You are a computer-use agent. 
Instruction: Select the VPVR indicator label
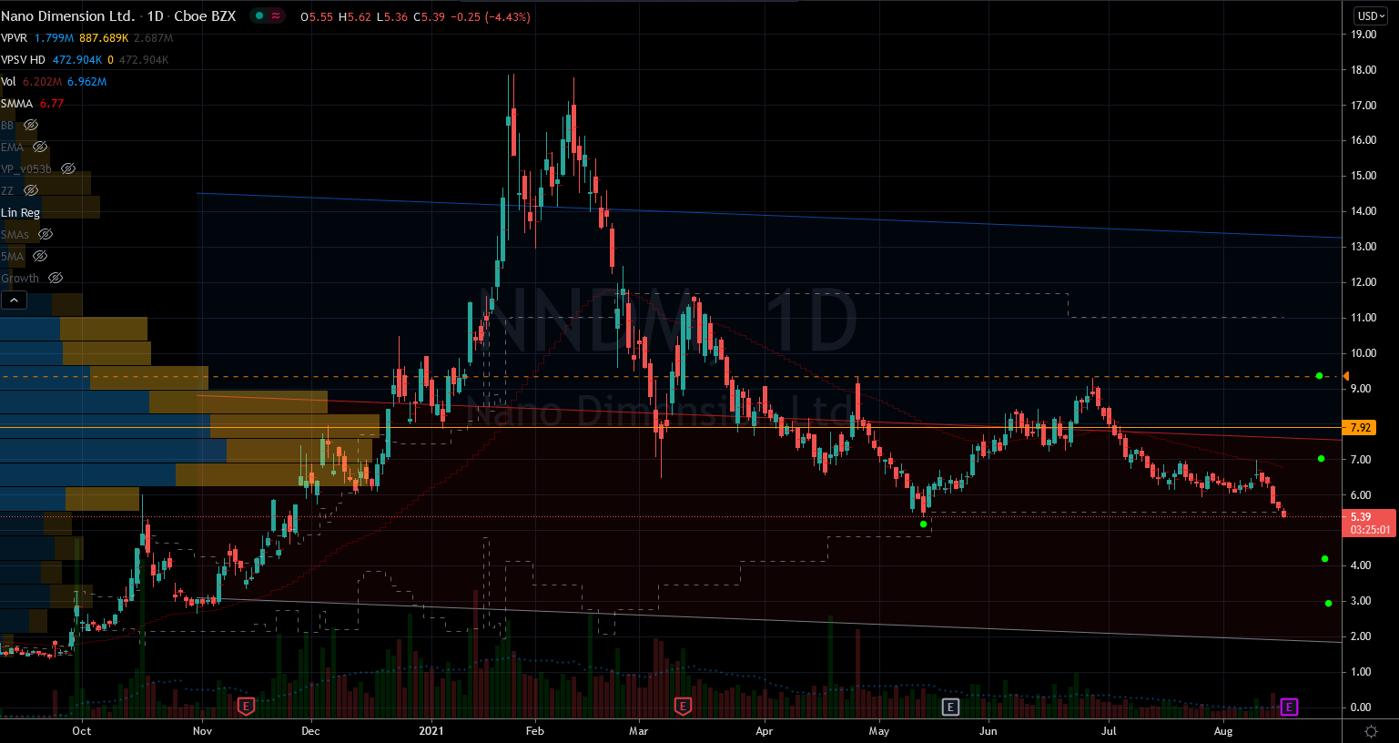coord(15,38)
